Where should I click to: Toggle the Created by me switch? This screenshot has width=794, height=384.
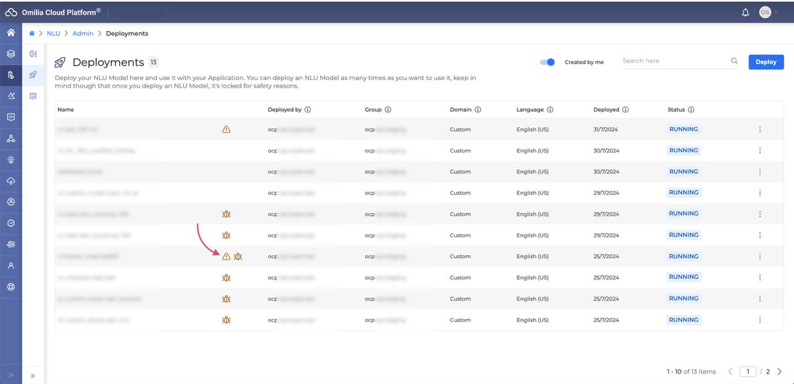click(547, 62)
